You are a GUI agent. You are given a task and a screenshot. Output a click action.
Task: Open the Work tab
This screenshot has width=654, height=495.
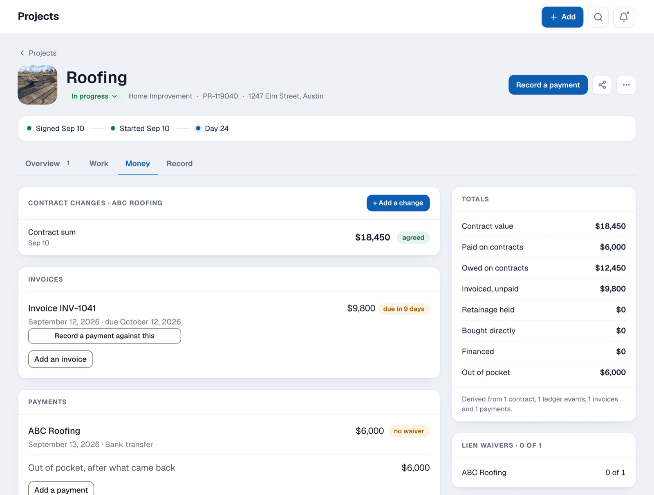pos(99,164)
